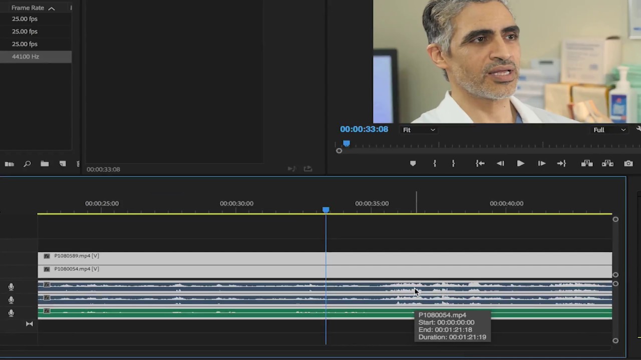Click the fx badge on P1080054.mp4 clip
The height and width of the screenshot is (360, 641).
47,269
